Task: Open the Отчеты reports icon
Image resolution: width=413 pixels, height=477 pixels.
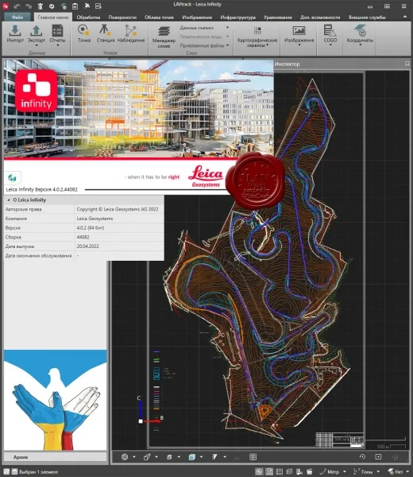Action: [x=57, y=31]
